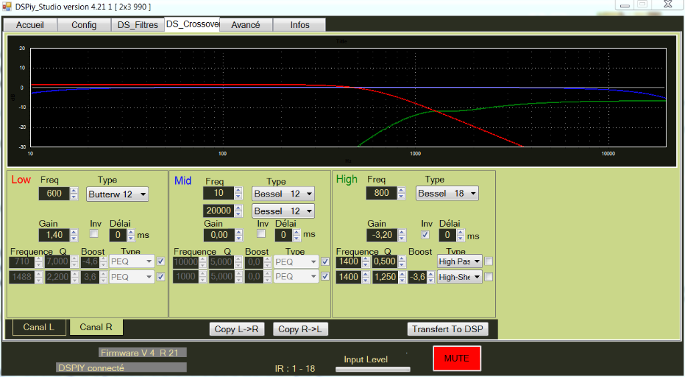Increase Low Freq value using the up arrow
Viewport: 685px width, 377px height.
73,191
